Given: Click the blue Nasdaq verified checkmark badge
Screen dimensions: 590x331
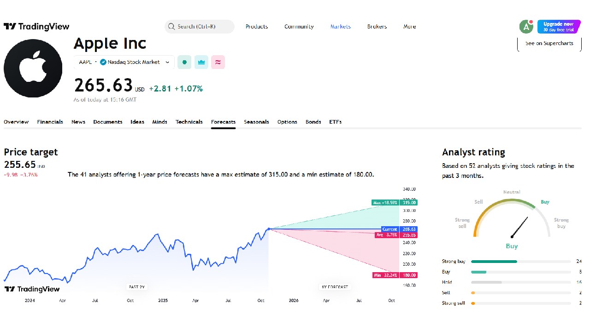Looking at the screenshot, I should click(103, 62).
